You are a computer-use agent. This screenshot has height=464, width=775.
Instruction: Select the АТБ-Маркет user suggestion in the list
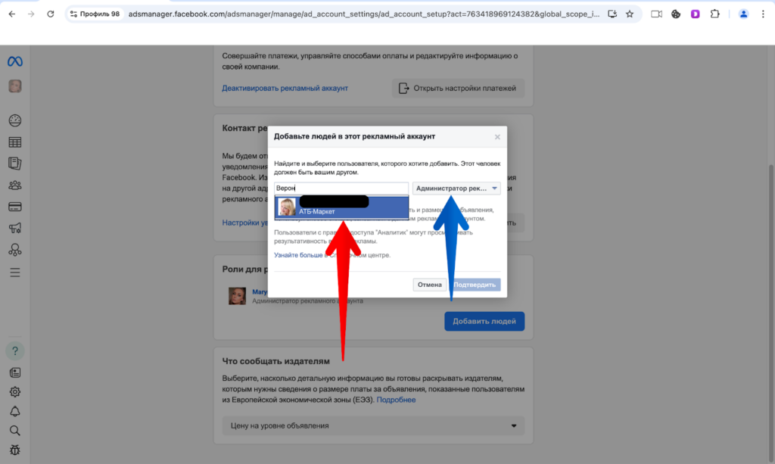click(x=341, y=207)
